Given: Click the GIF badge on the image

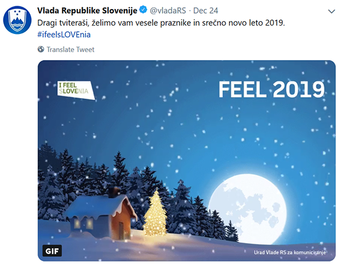Looking at the screenshot, I should click(x=52, y=250).
